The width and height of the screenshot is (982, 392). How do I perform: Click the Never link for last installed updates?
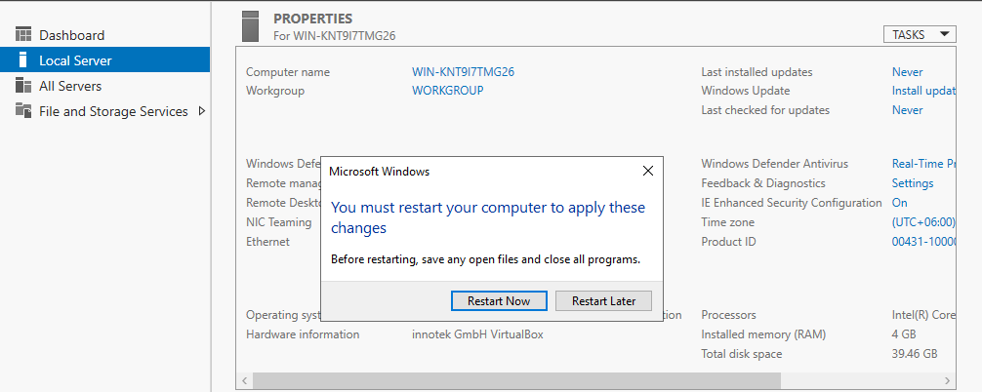(907, 72)
